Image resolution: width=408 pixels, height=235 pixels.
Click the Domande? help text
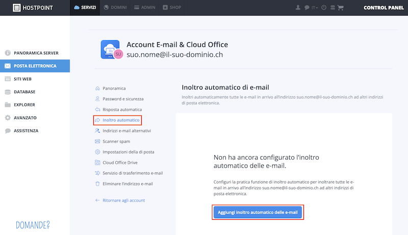point(33,225)
